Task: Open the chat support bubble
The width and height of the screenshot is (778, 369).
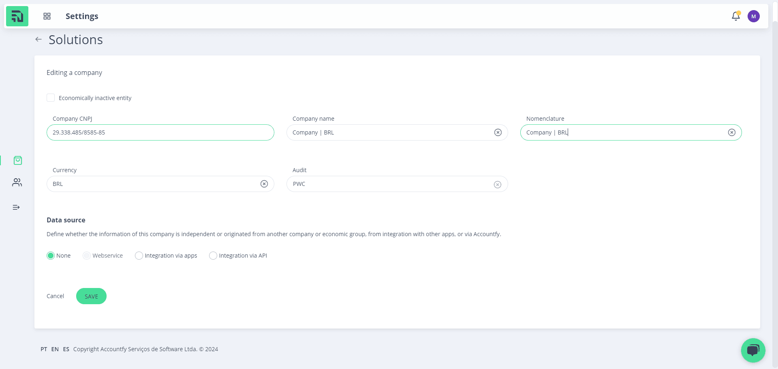Action: (x=753, y=350)
